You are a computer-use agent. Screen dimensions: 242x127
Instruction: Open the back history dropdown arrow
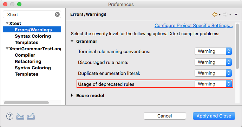[x=220, y=15]
